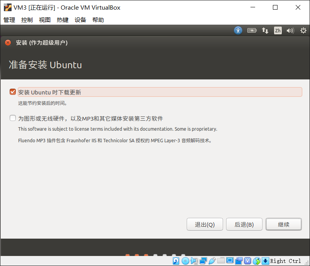Click the VirtualBox title bar app icon
Image resolution: width=310 pixels, height=266 pixels.
click(x=8, y=7)
